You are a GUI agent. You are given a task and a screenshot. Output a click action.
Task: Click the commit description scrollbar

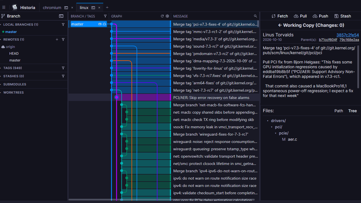358,67
